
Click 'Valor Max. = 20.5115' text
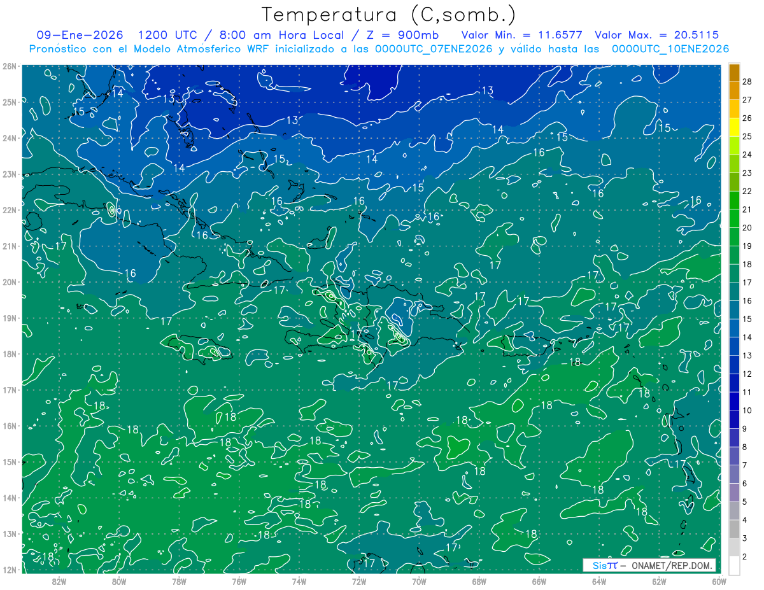pyautogui.click(x=657, y=35)
